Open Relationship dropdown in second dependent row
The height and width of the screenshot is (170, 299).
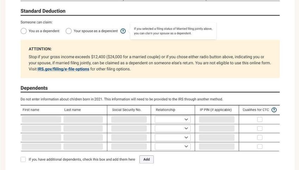pyautogui.click(x=173, y=129)
